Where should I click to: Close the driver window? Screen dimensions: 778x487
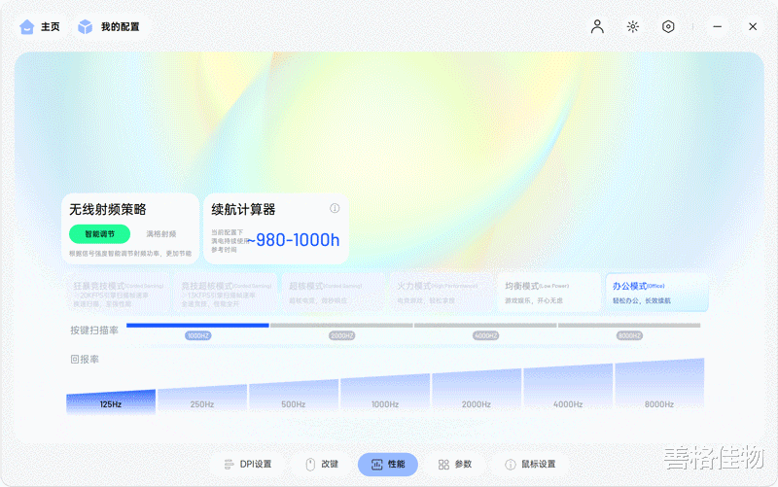[x=753, y=27]
